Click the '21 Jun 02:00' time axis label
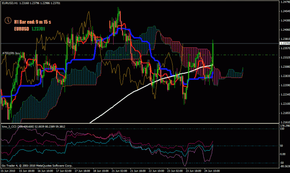This screenshot has width=290, height=173. 119,171
